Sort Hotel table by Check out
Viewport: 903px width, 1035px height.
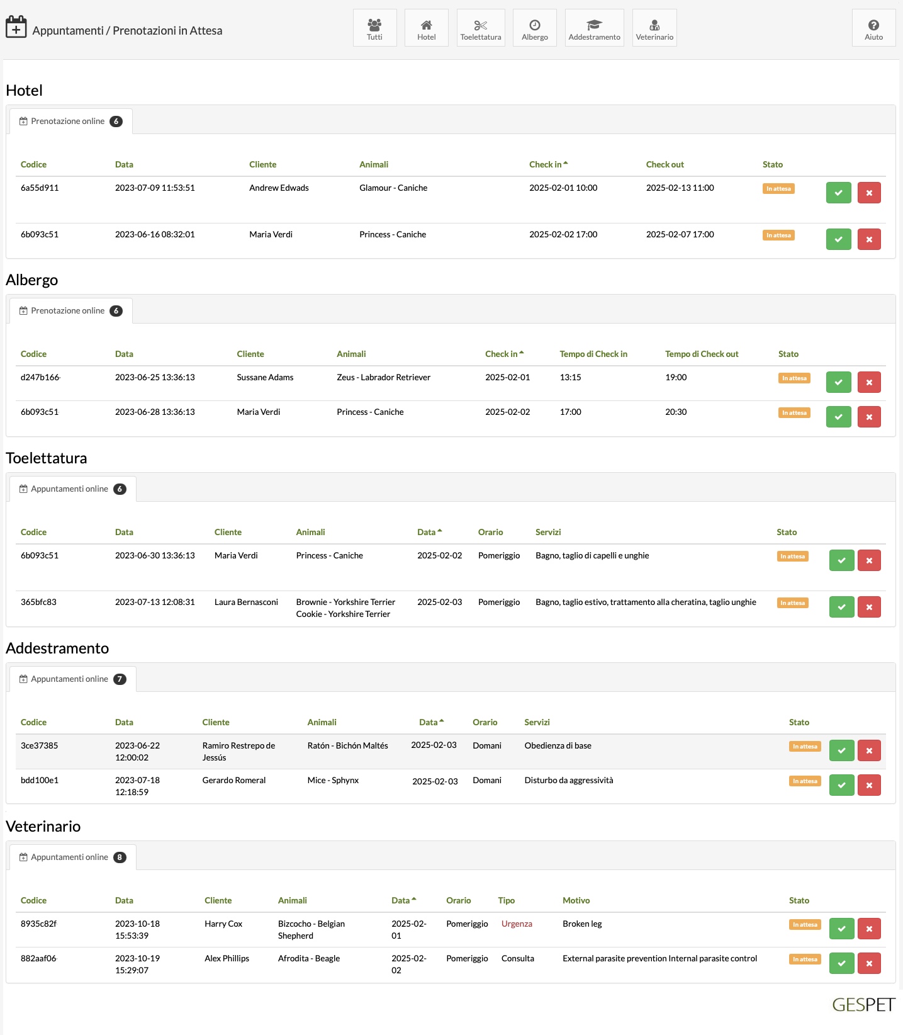665,164
